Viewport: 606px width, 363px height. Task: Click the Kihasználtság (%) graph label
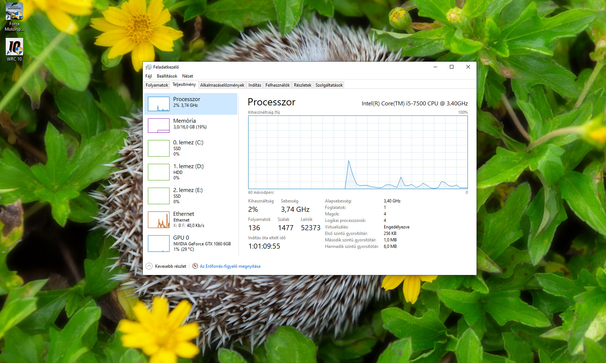pos(264,112)
